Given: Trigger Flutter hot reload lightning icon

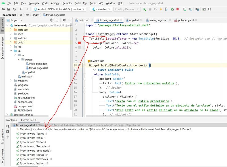Looking at the screenshot, I should [x=161, y=9].
